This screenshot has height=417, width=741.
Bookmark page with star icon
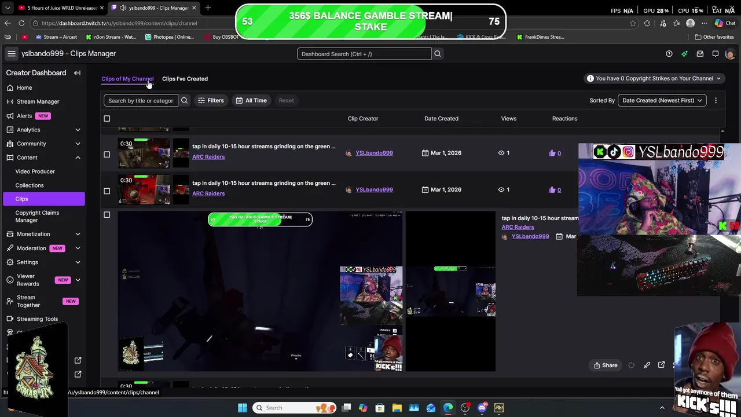[633, 23]
